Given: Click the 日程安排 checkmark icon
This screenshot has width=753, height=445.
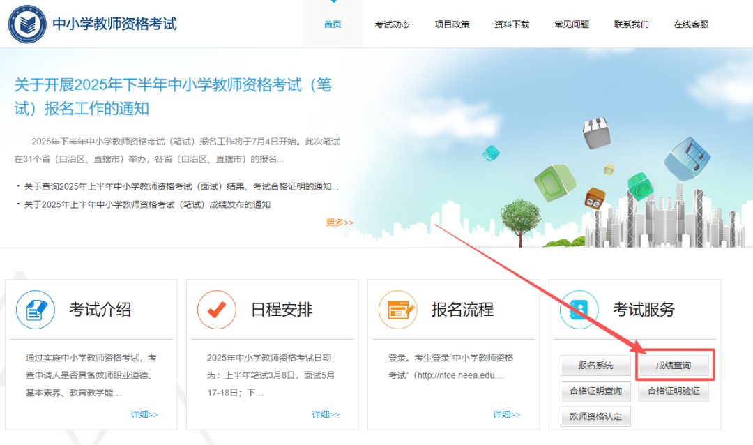Looking at the screenshot, I should click(x=217, y=310).
